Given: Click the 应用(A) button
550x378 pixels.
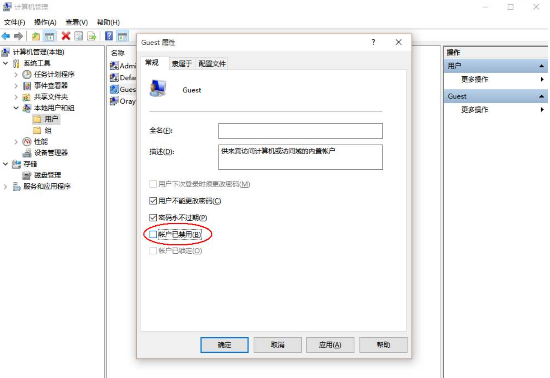Looking at the screenshot, I should pyautogui.click(x=330, y=345).
